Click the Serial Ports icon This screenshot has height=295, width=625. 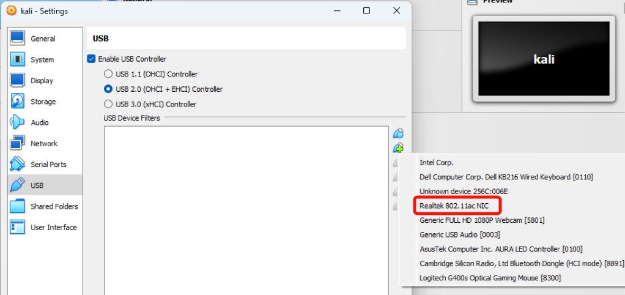17,165
